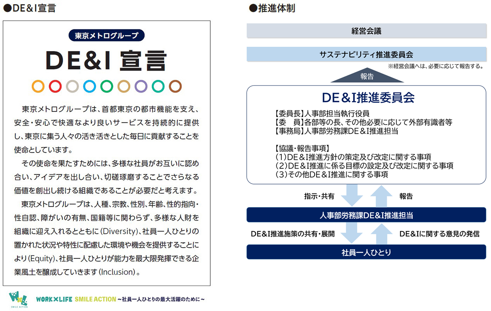Screen dimensions: 491x311
Task: Click the purple ring in the circle row
Action: pos(141,86)
